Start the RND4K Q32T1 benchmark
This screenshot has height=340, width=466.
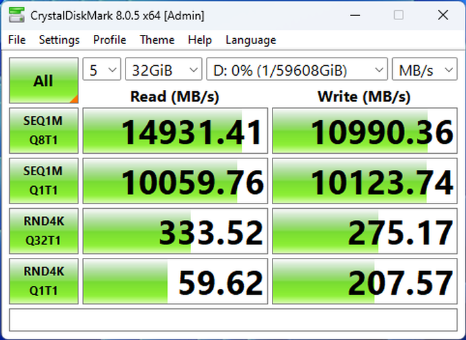coord(43,231)
